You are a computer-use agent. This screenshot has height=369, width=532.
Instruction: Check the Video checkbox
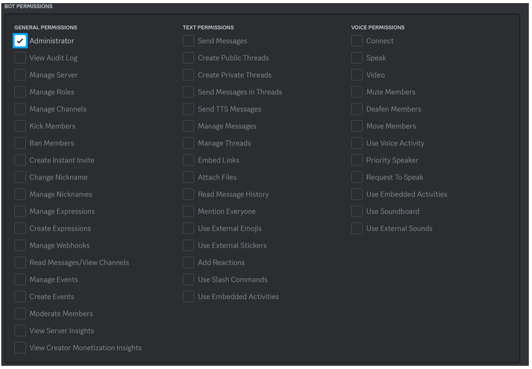pos(357,75)
